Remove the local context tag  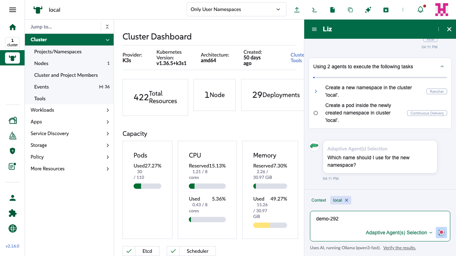(347, 200)
